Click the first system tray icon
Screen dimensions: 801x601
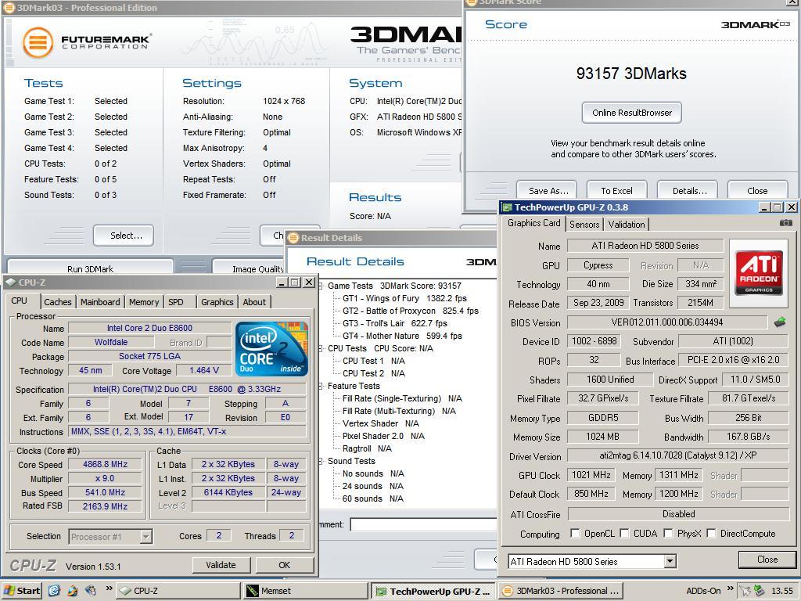(x=745, y=592)
